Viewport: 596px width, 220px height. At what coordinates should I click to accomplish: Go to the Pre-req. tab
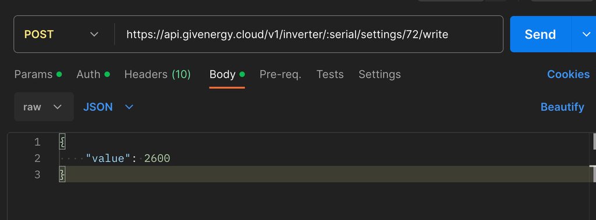(x=281, y=74)
